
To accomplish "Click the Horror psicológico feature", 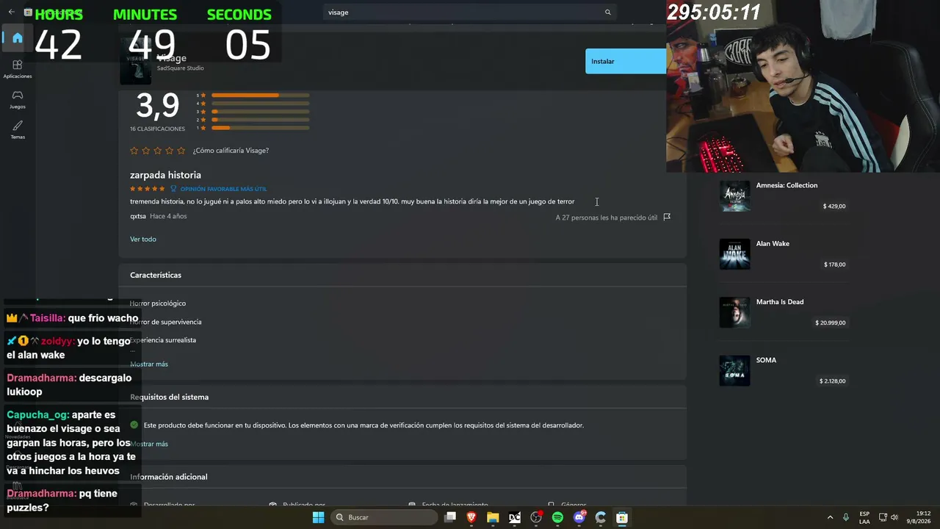I will pos(158,303).
